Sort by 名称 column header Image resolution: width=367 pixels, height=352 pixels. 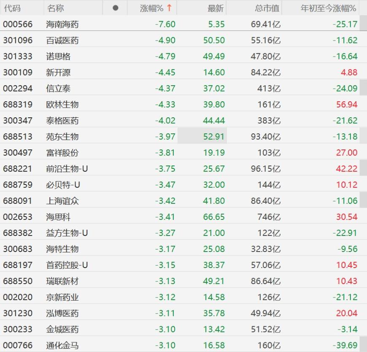tap(55, 8)
